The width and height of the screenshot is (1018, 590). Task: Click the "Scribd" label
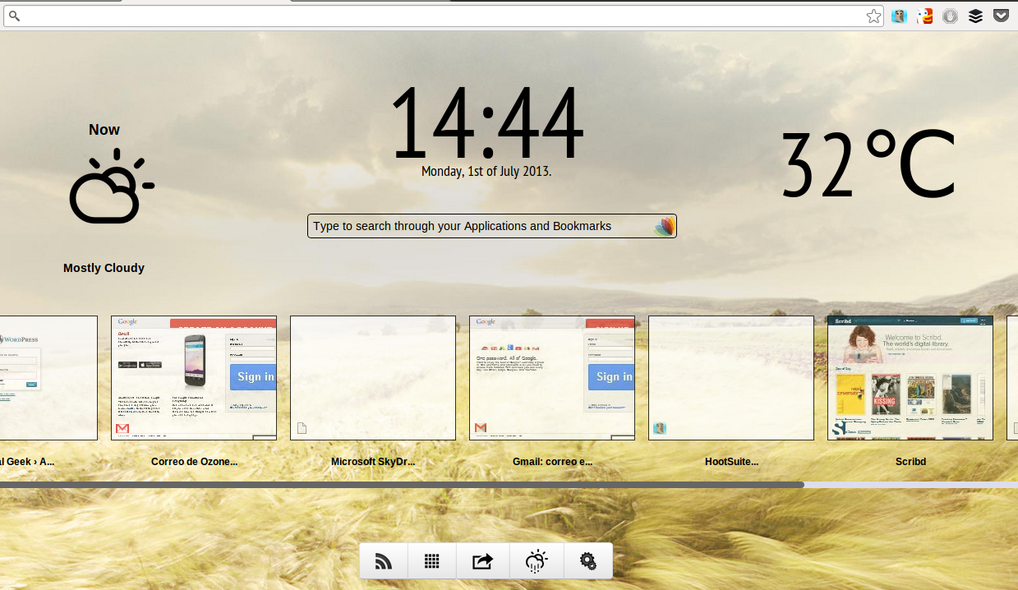[910, 462]
